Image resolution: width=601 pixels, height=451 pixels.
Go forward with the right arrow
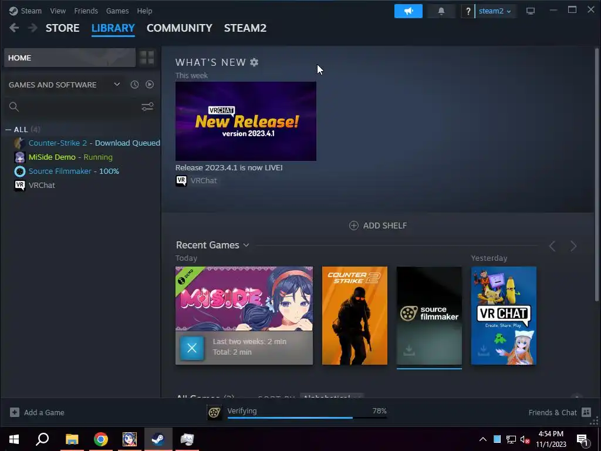click(33, 28)
